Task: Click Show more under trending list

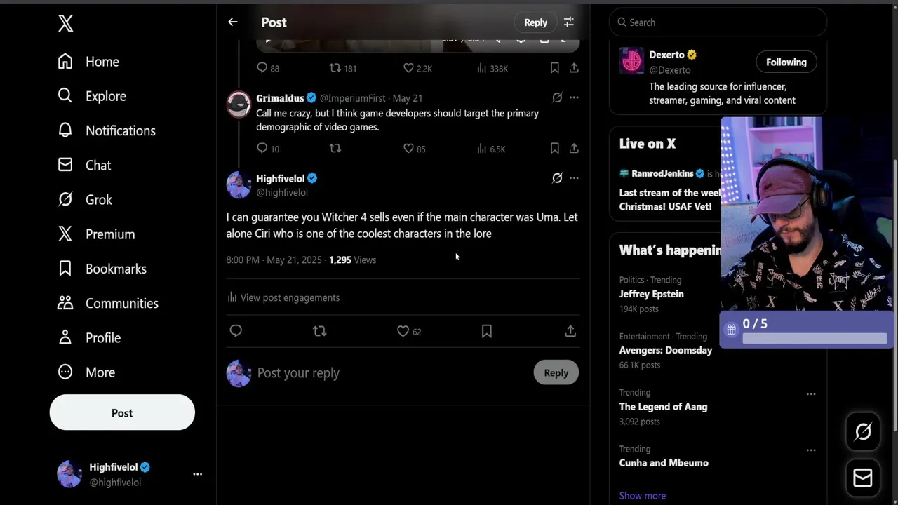Action: pyautogui.click(x=642, y=496)
